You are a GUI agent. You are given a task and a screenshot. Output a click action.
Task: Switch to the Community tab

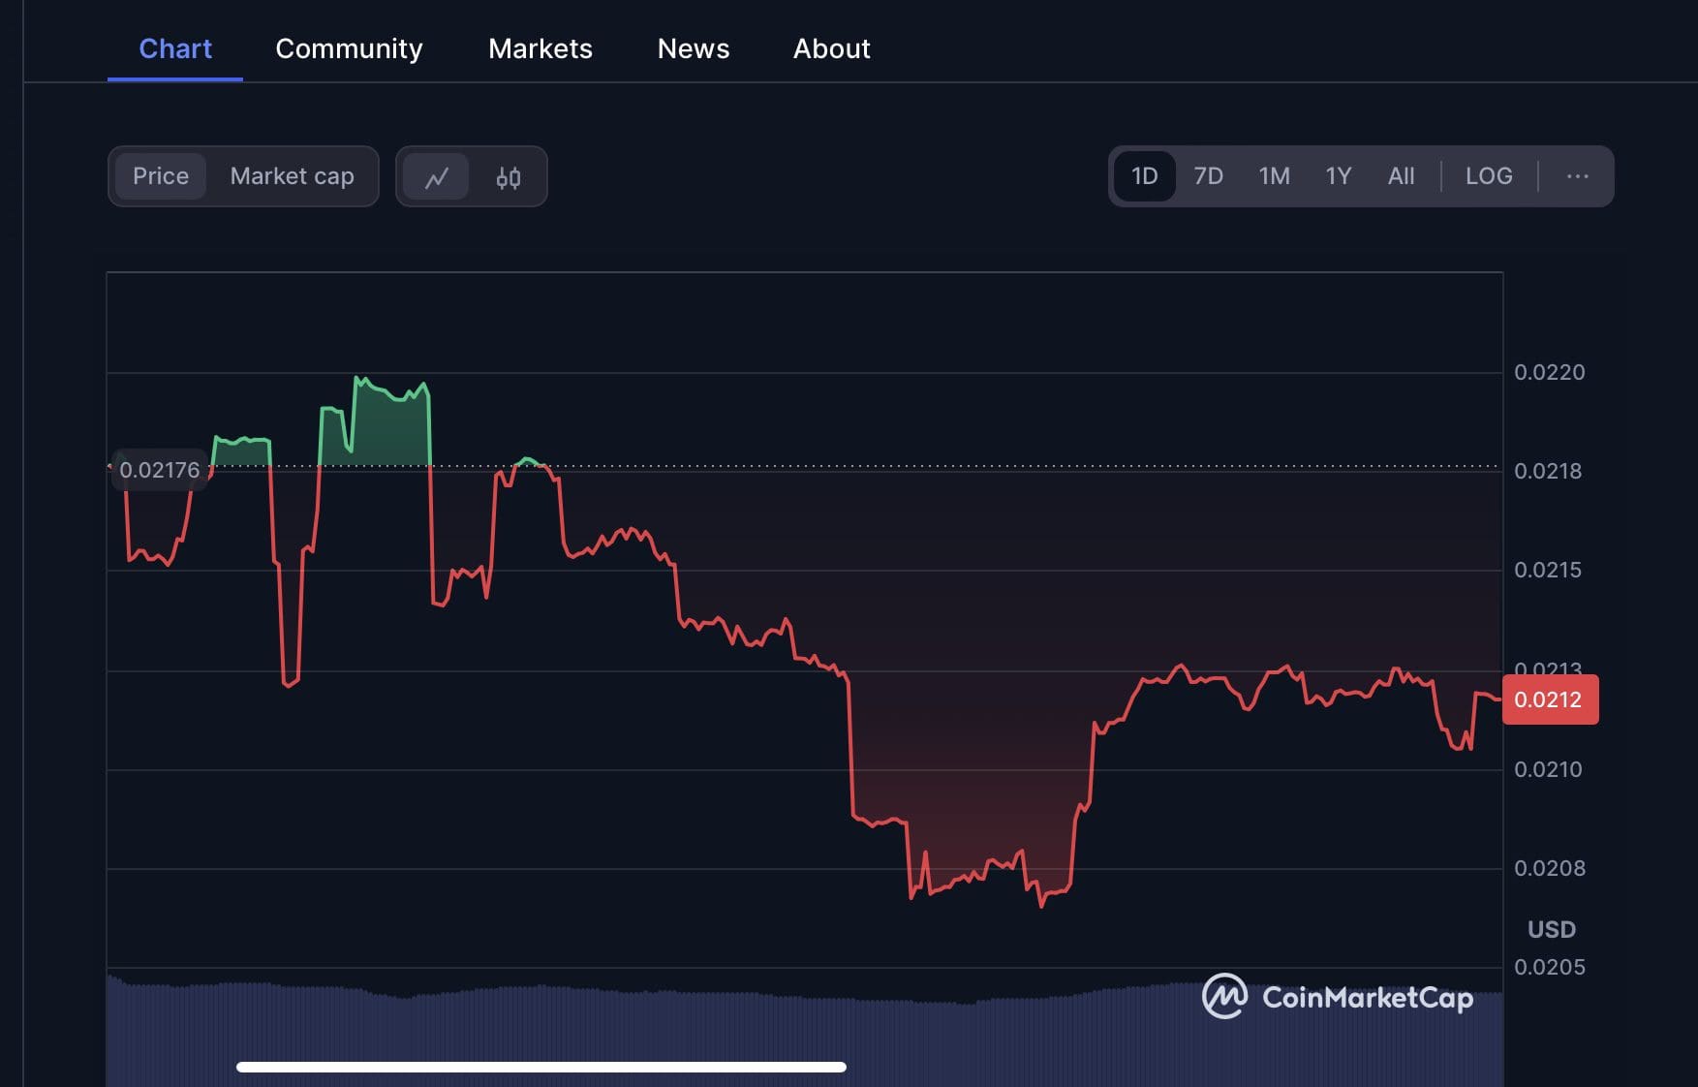(x=349, y=48)
